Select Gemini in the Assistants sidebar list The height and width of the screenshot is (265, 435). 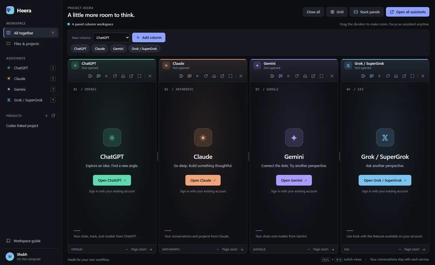(31, 89)
